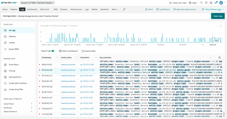Image resolution: width=227 pixels, height=119 pixels.
Task: Click Add to Dashboard
Action: 68,51
